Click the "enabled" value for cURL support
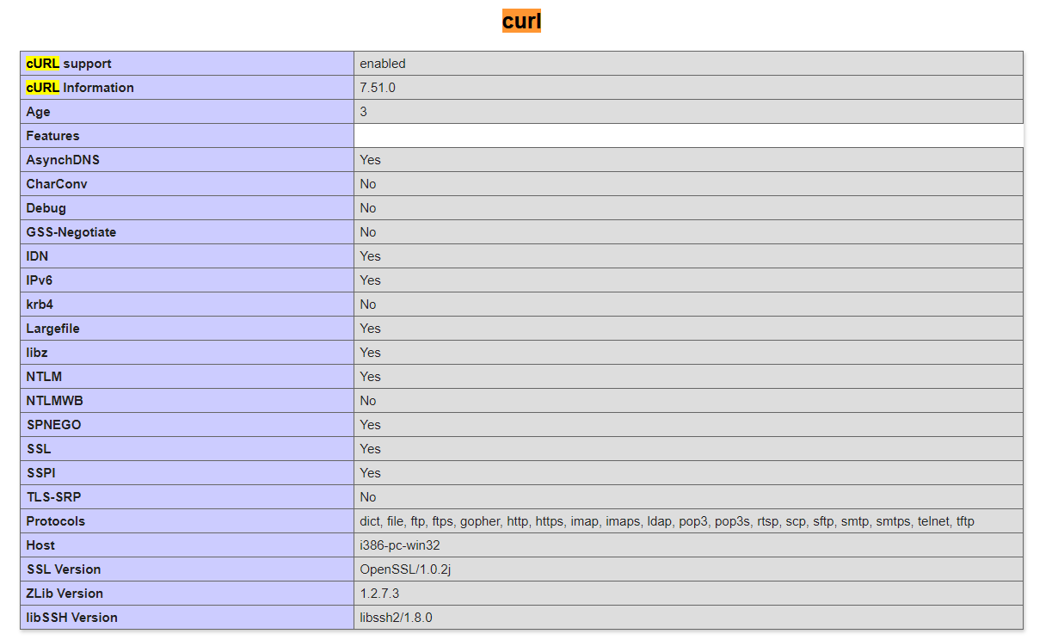This screenshot has width=1052, height=640. tap(383, 64)
